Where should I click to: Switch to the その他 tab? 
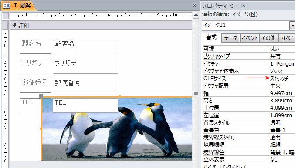[x=268, y=38]
